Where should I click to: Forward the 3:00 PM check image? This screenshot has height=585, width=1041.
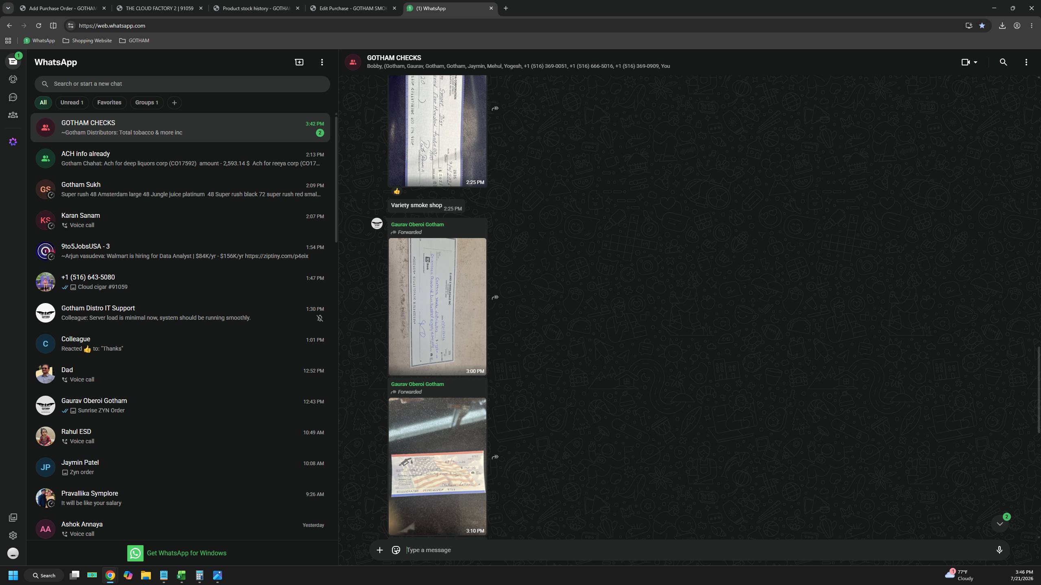(495, 297)
